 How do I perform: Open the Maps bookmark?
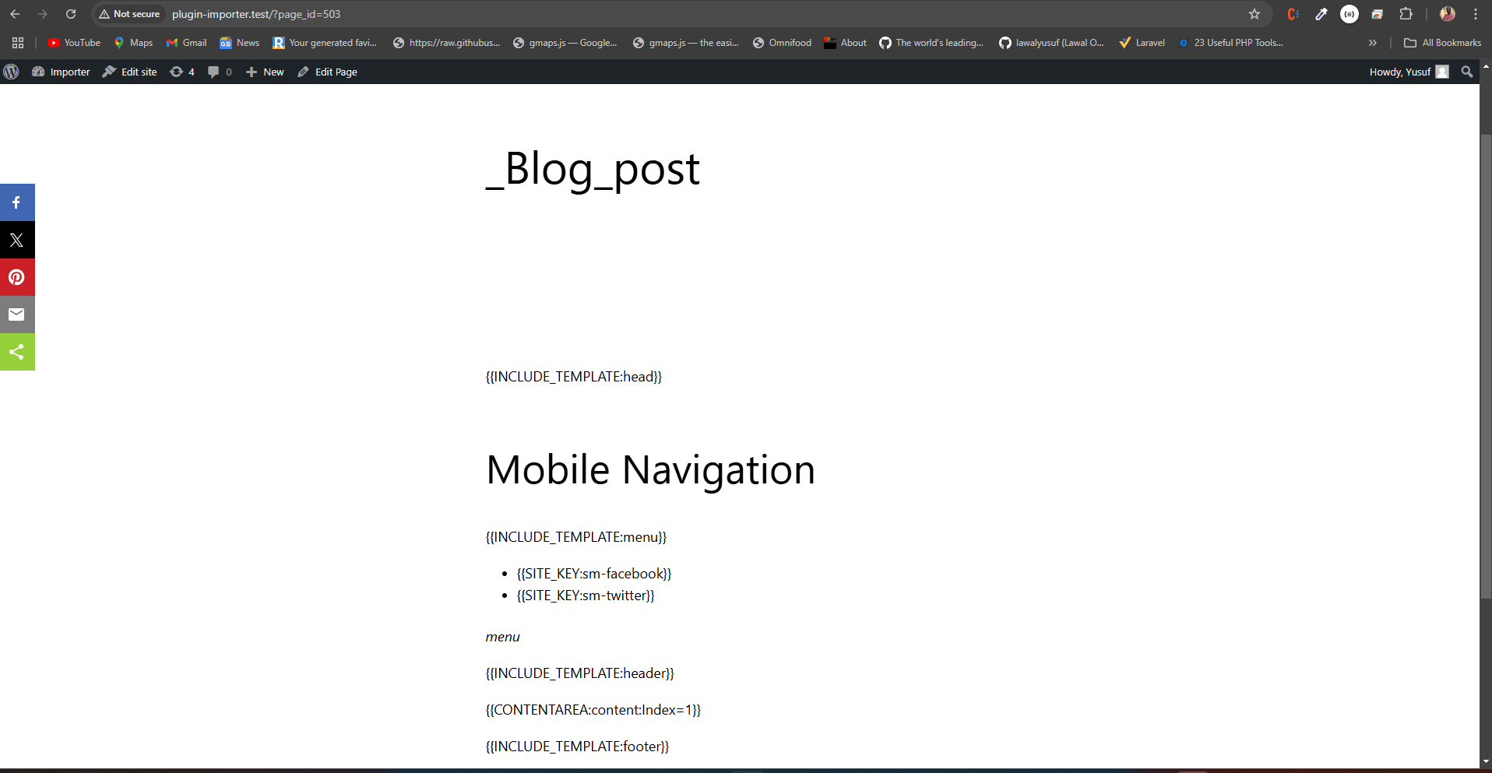click(133, 43)
